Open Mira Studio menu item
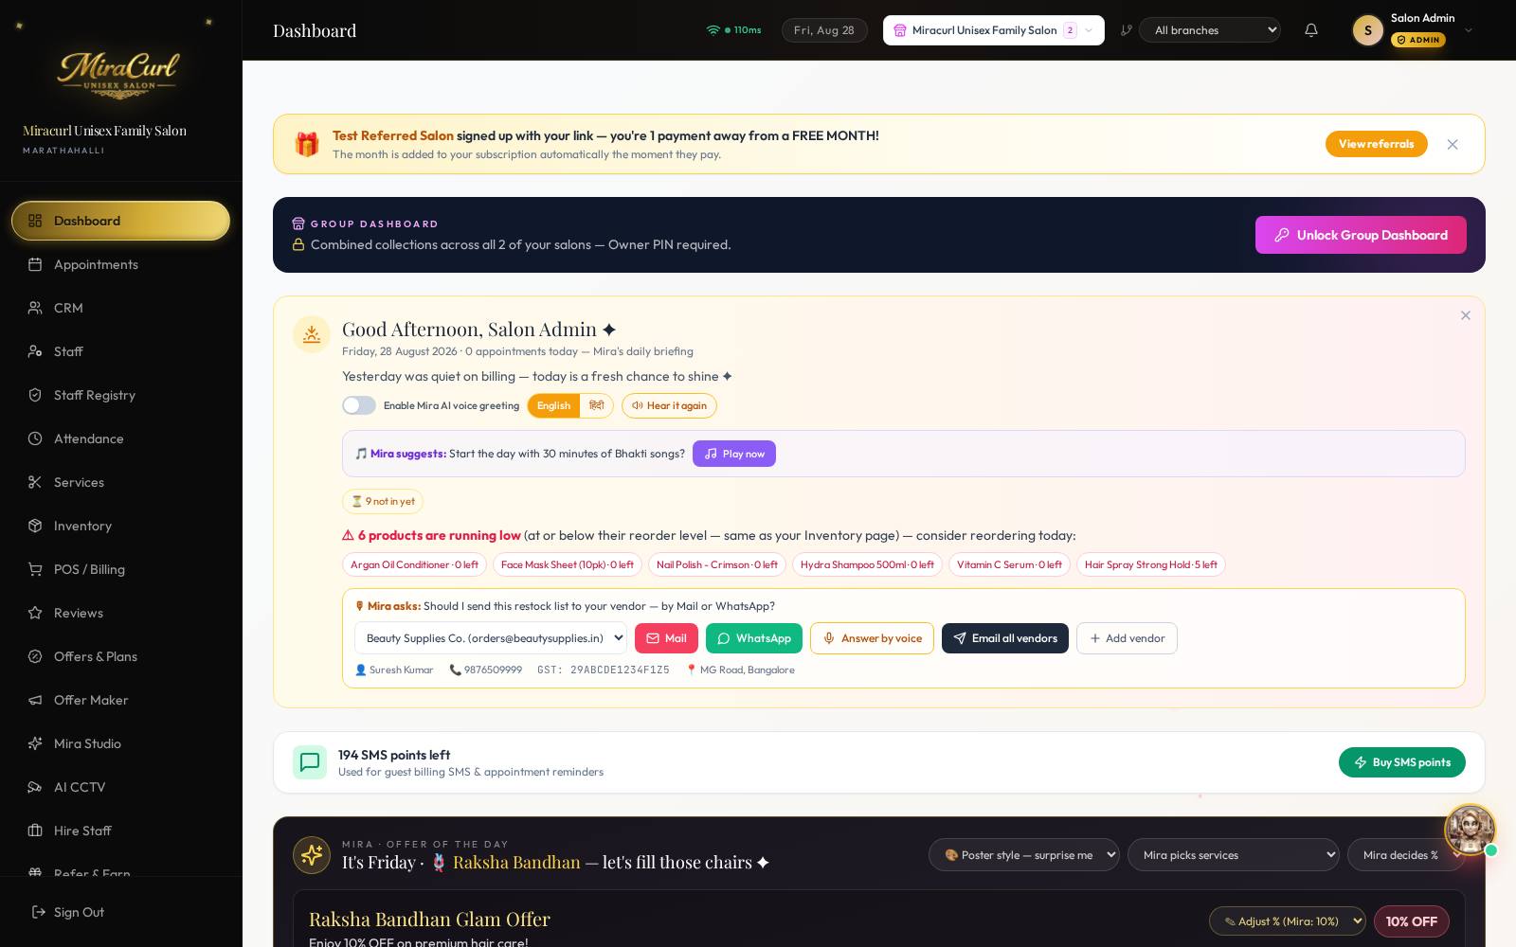Image resolution: width=1516 pixels, height=947 pixels. pos(120,743)
